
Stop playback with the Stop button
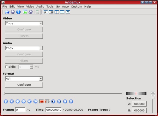(x=12, y=101)
